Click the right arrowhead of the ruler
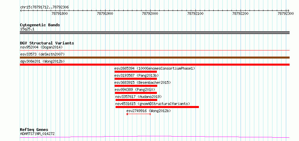299x141 pixels. coord(288,10)
